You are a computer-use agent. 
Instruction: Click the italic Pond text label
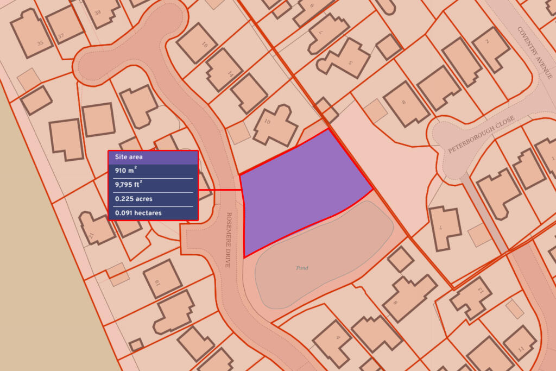(302, 267)
